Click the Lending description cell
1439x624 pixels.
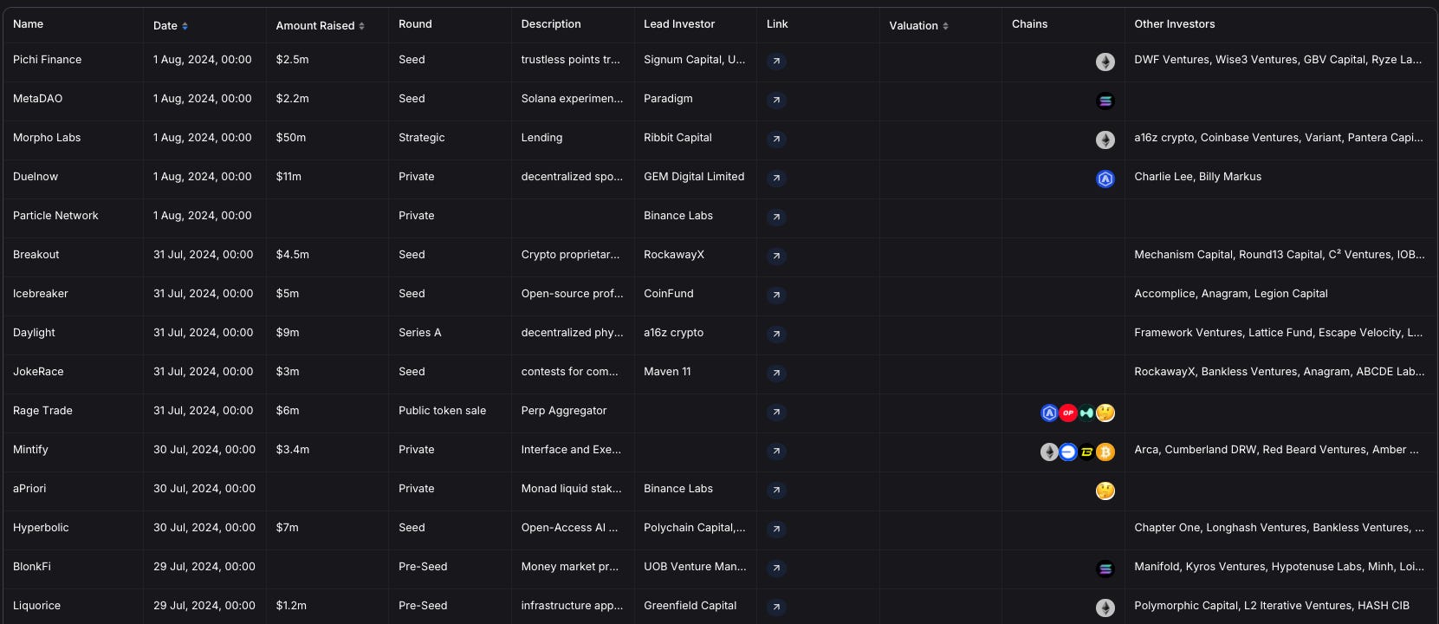(x=541, y=138)
